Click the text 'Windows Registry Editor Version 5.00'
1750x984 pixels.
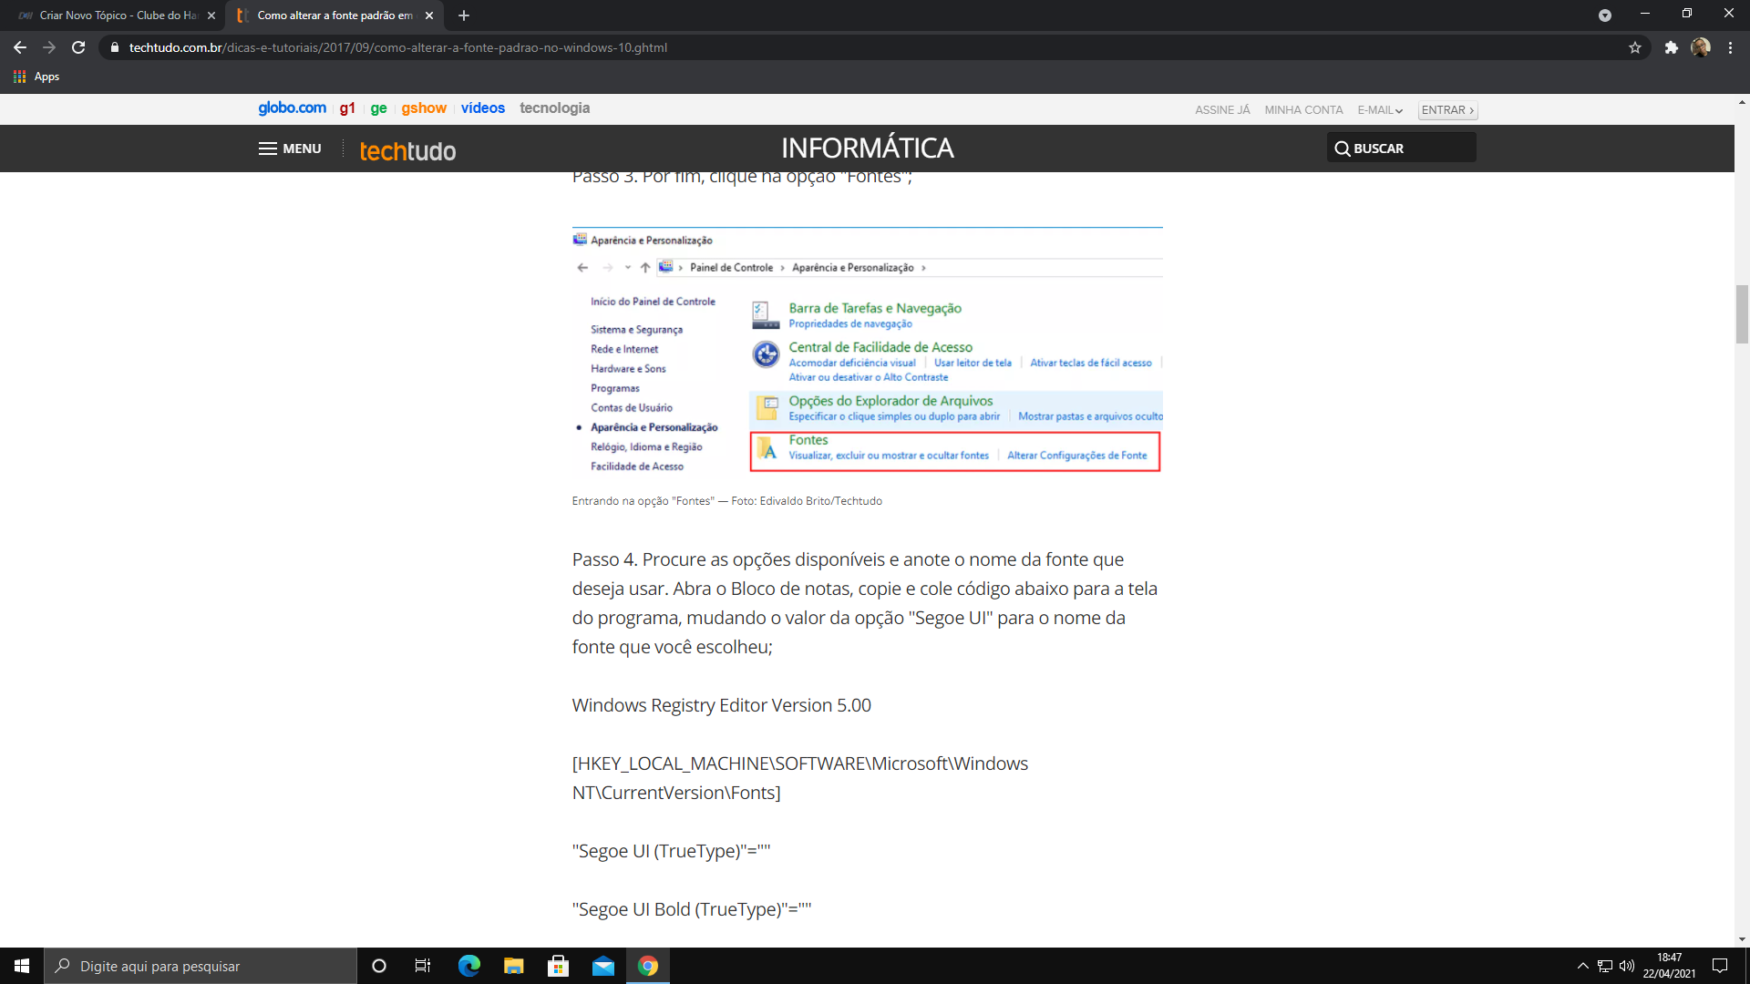tap(721, 705)
